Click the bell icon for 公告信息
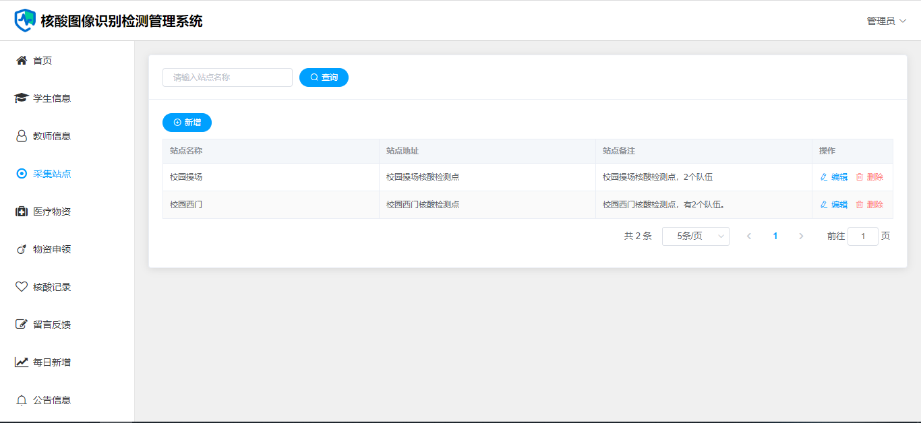This screenshot has height=423, width=921. click(22, 400)
